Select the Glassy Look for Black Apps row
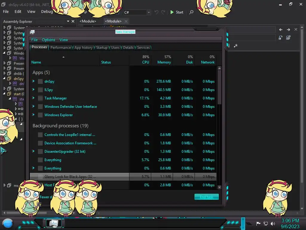 point(123,177)
